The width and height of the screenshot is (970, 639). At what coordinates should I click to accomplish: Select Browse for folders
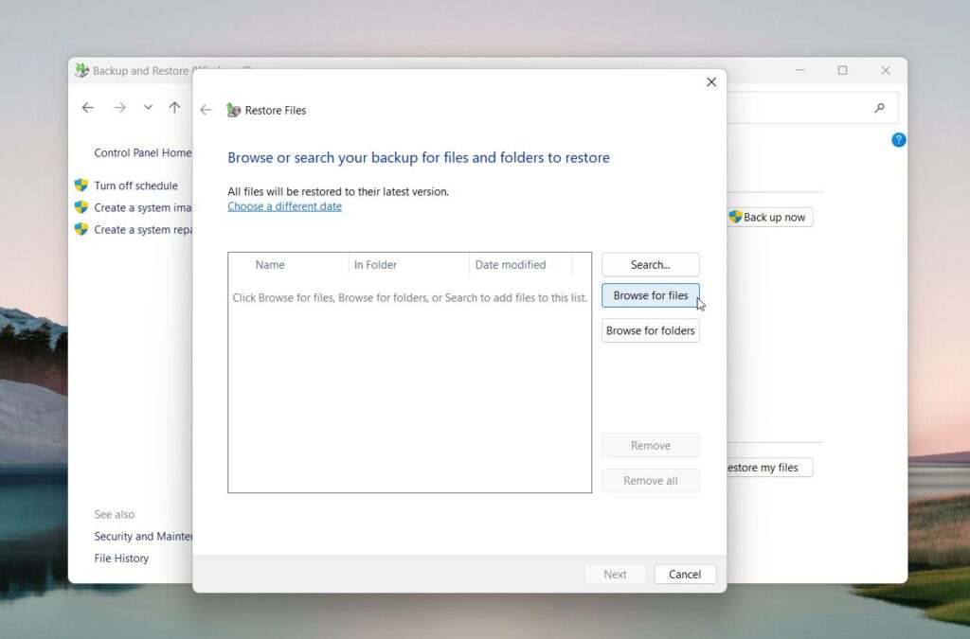pyautogui.click(x=650, y=329)
